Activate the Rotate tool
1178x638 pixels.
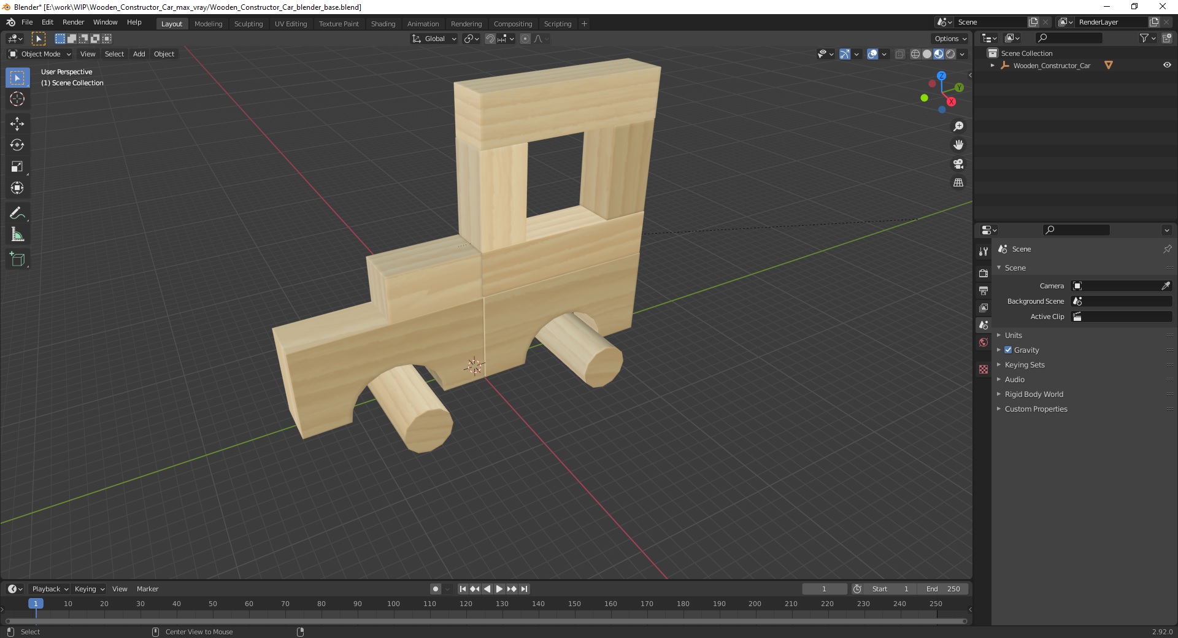click(x=17, y=145)
